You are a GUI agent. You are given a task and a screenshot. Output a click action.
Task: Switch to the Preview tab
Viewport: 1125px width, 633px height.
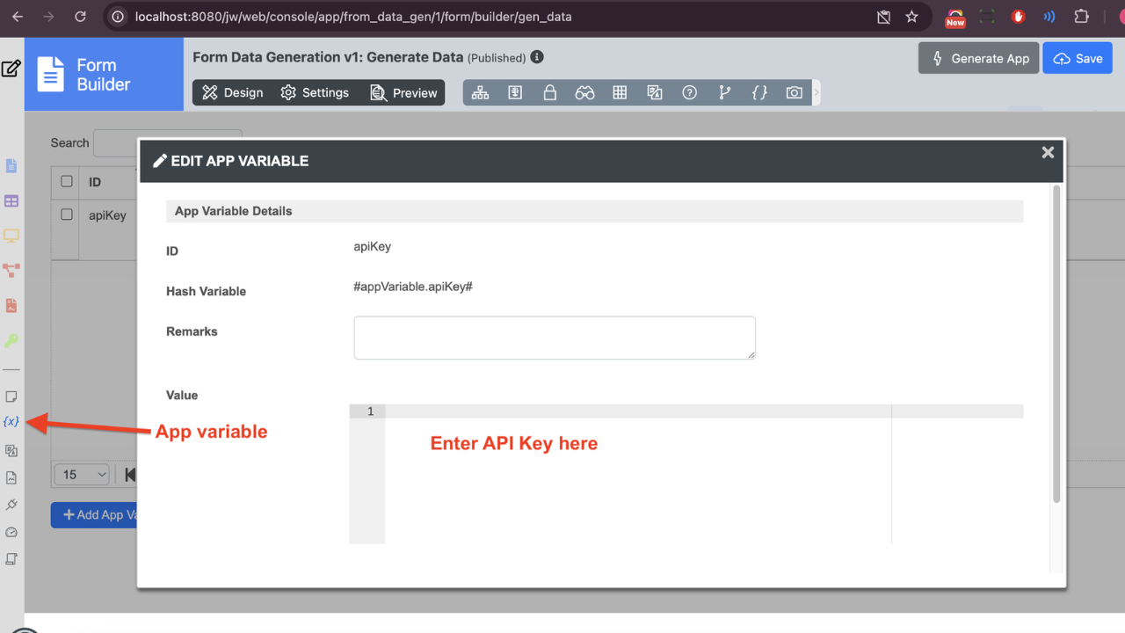click(x=404, y=92)
